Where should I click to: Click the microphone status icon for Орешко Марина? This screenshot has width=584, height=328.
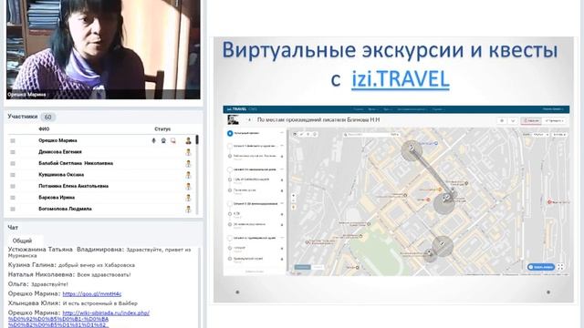[154, 140]
